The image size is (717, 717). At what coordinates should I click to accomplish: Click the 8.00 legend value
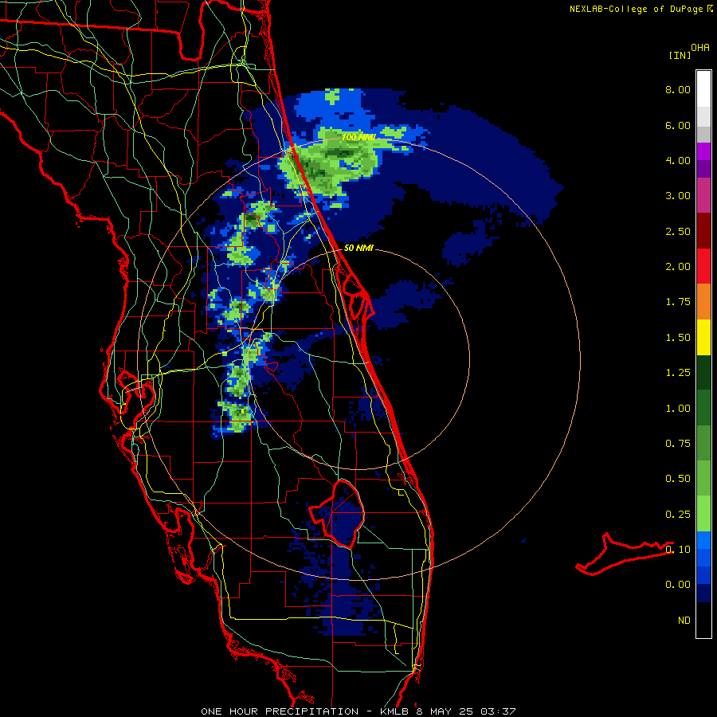tap(678, 89)
